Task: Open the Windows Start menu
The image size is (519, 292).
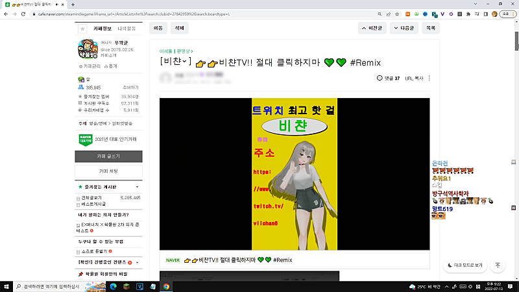Action: pos(6,286)
